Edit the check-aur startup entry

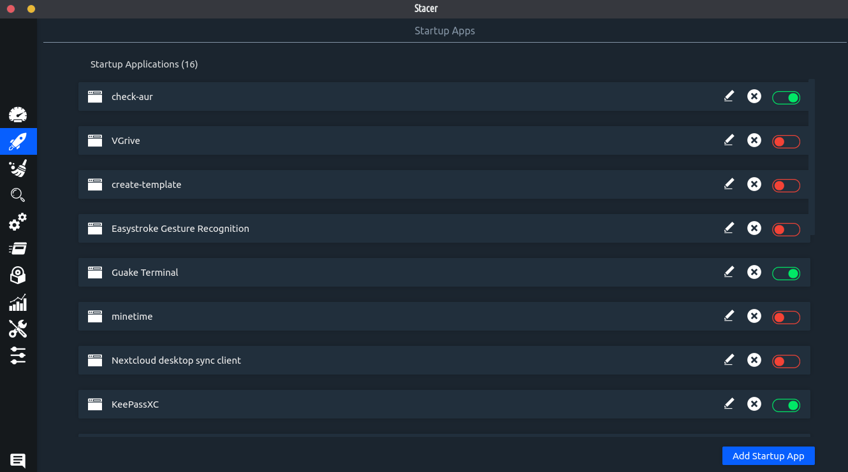(x=729, y=96)
